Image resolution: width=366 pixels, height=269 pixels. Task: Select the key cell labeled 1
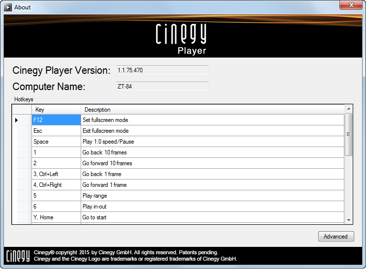point(56,152)
